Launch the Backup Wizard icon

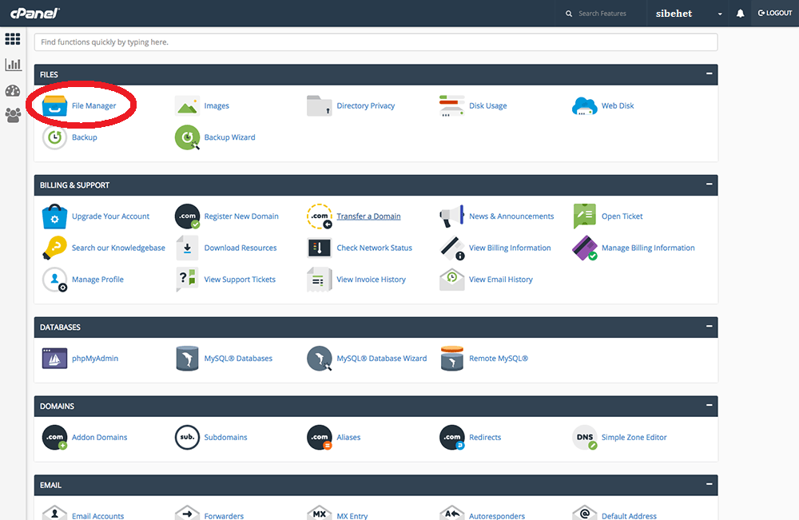pos(187,137)
